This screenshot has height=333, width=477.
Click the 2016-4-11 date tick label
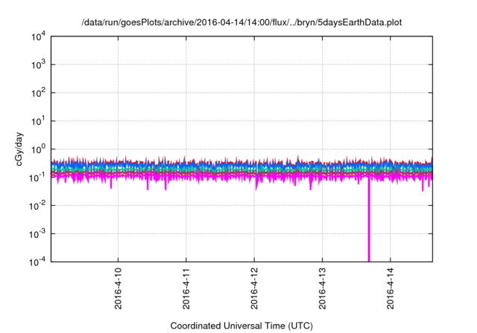(186, 288)
